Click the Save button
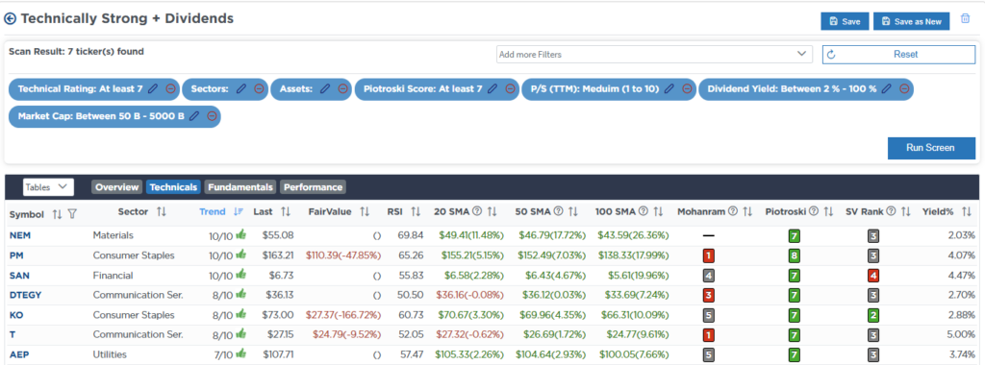This screenshot has height=365, width=985. pos(845,21)
